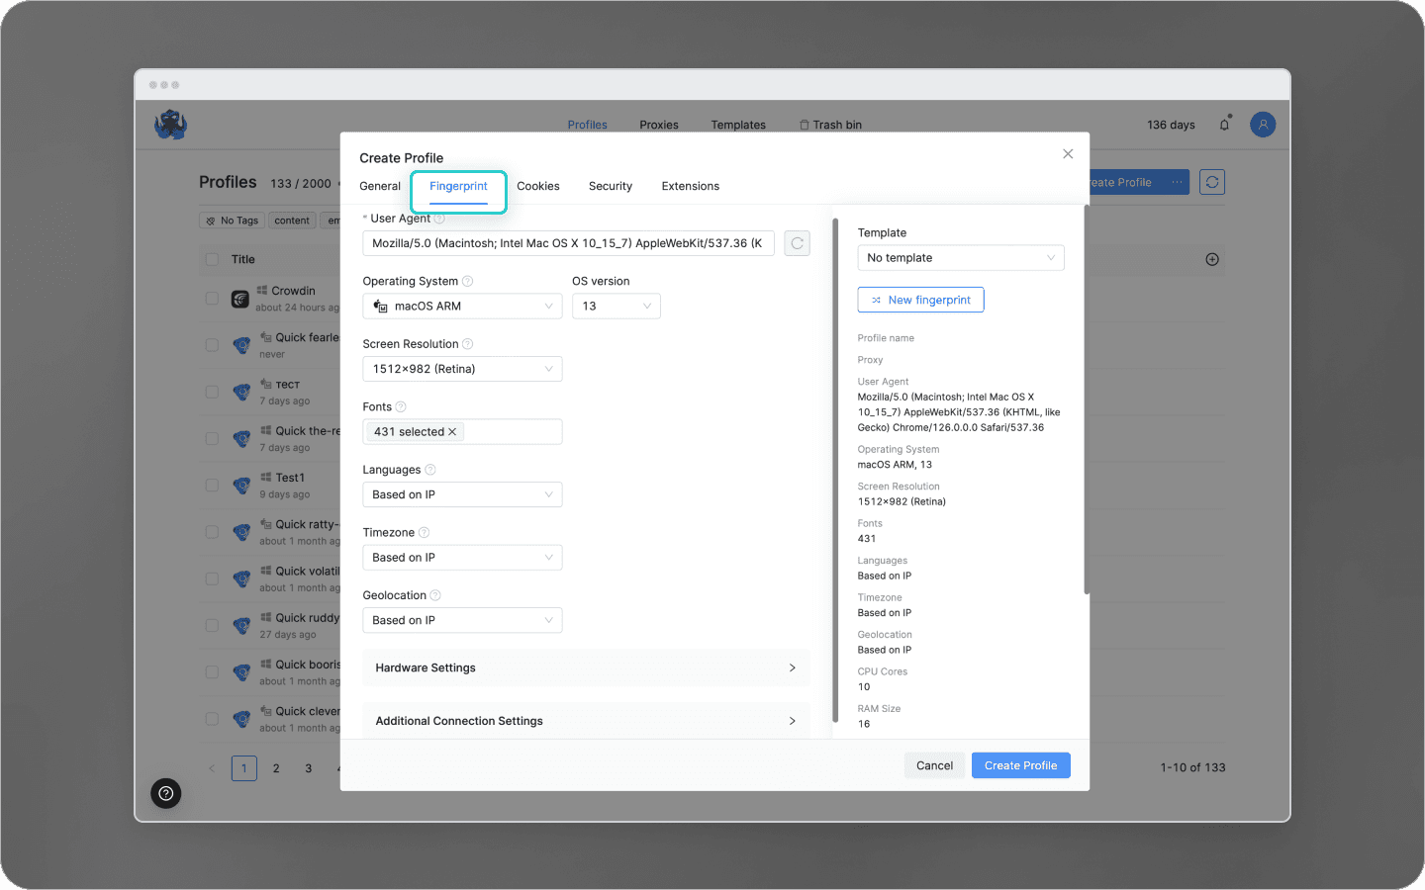The height and width of the screenshot is (890, 1425).
Task: Click Timezone help info icon
Action: click(x=424, y=532)
